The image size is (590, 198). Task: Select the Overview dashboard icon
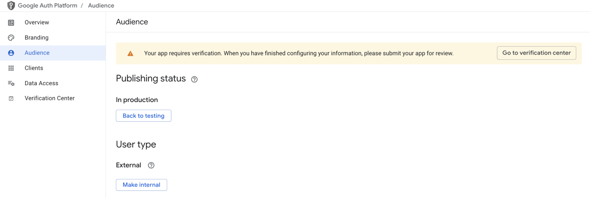tap(11, 22)
